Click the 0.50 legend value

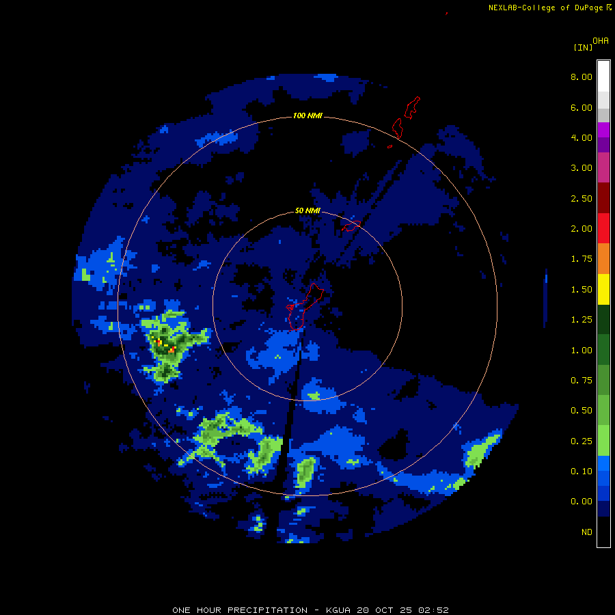(582, 411)
